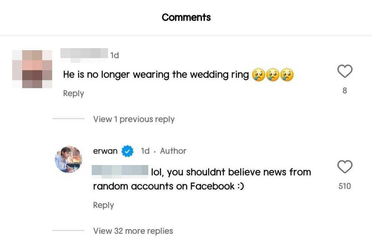This screenshot has width=372, height=248.
Task: Reply to the wedding ring comment
Action: click(x=73, y=93)
